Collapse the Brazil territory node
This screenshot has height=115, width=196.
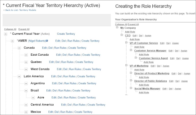(26, 91)
